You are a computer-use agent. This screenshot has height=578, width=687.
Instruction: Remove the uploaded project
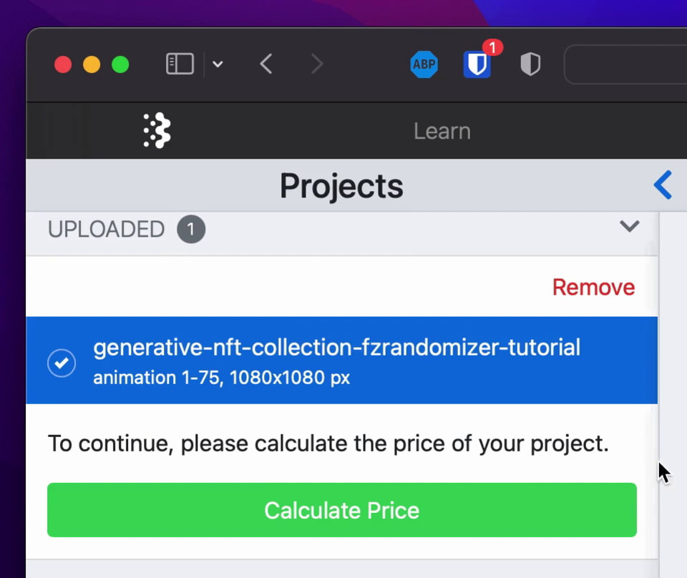click(593, 287)
